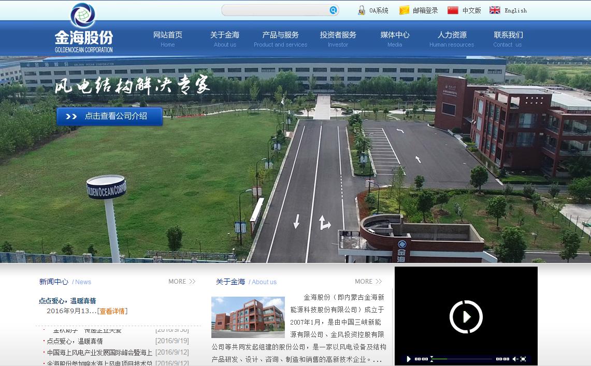
Task: Click the 查看详情 link
Action: [x=112, y=311]
